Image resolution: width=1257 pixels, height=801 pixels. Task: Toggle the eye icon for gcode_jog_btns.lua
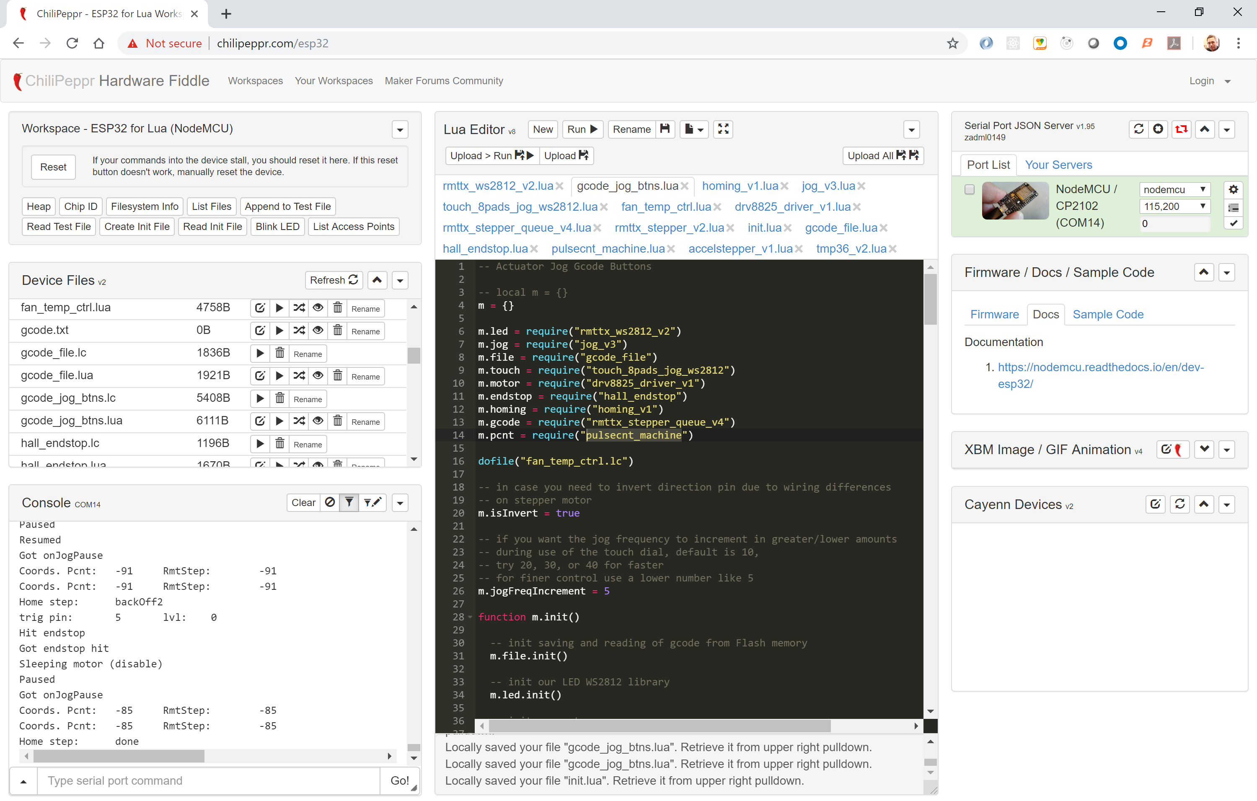click(x=318, y=421)
